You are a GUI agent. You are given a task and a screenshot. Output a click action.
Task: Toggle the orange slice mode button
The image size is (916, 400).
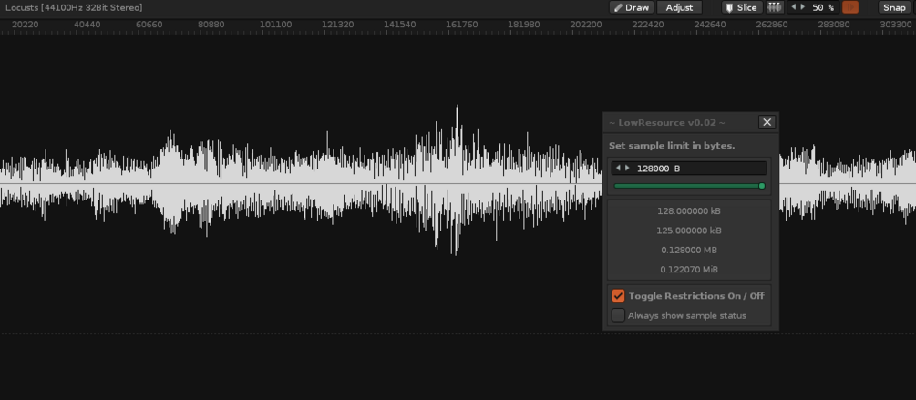click(850, 7)
